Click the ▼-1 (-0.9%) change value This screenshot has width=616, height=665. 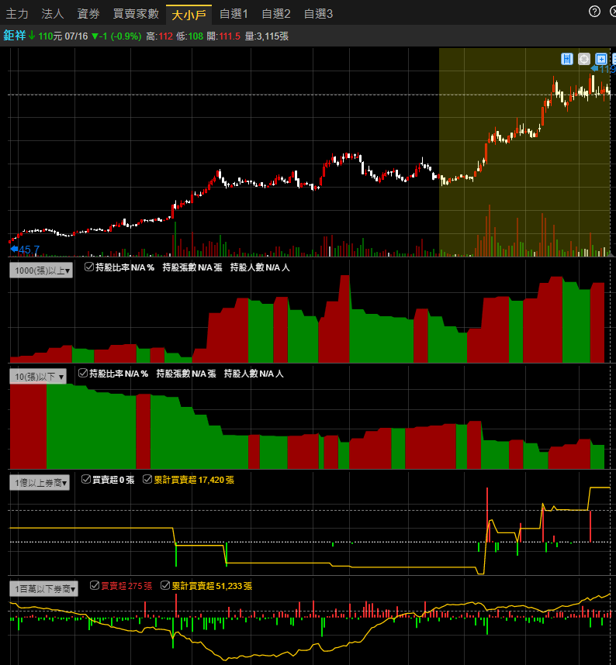[116, 36]
